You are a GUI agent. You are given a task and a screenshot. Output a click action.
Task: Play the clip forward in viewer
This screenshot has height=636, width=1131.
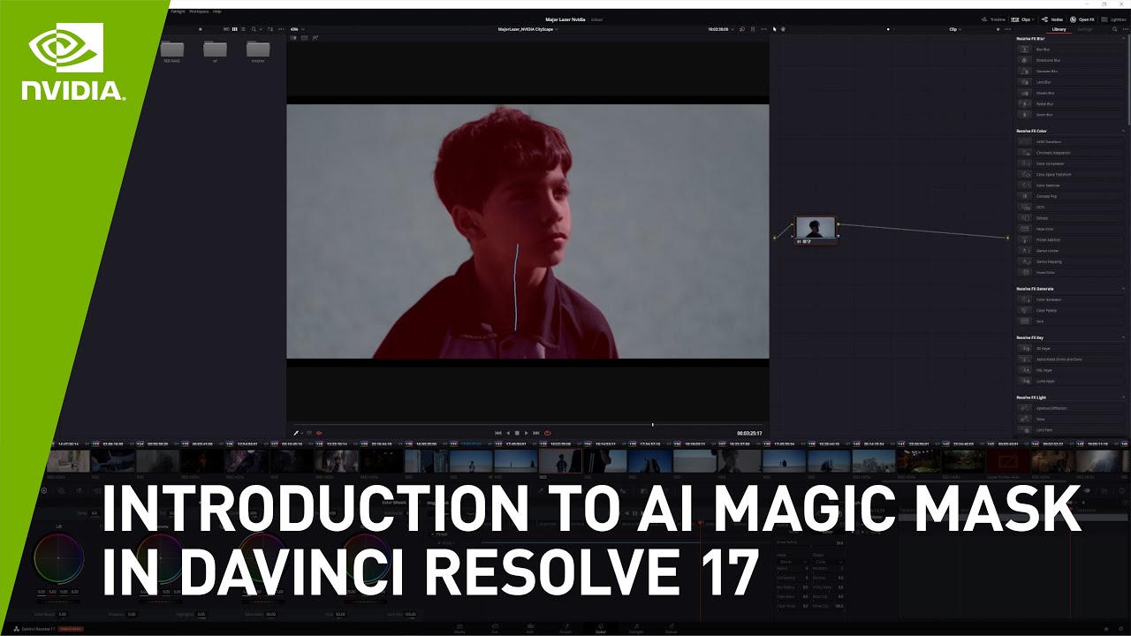527,433
